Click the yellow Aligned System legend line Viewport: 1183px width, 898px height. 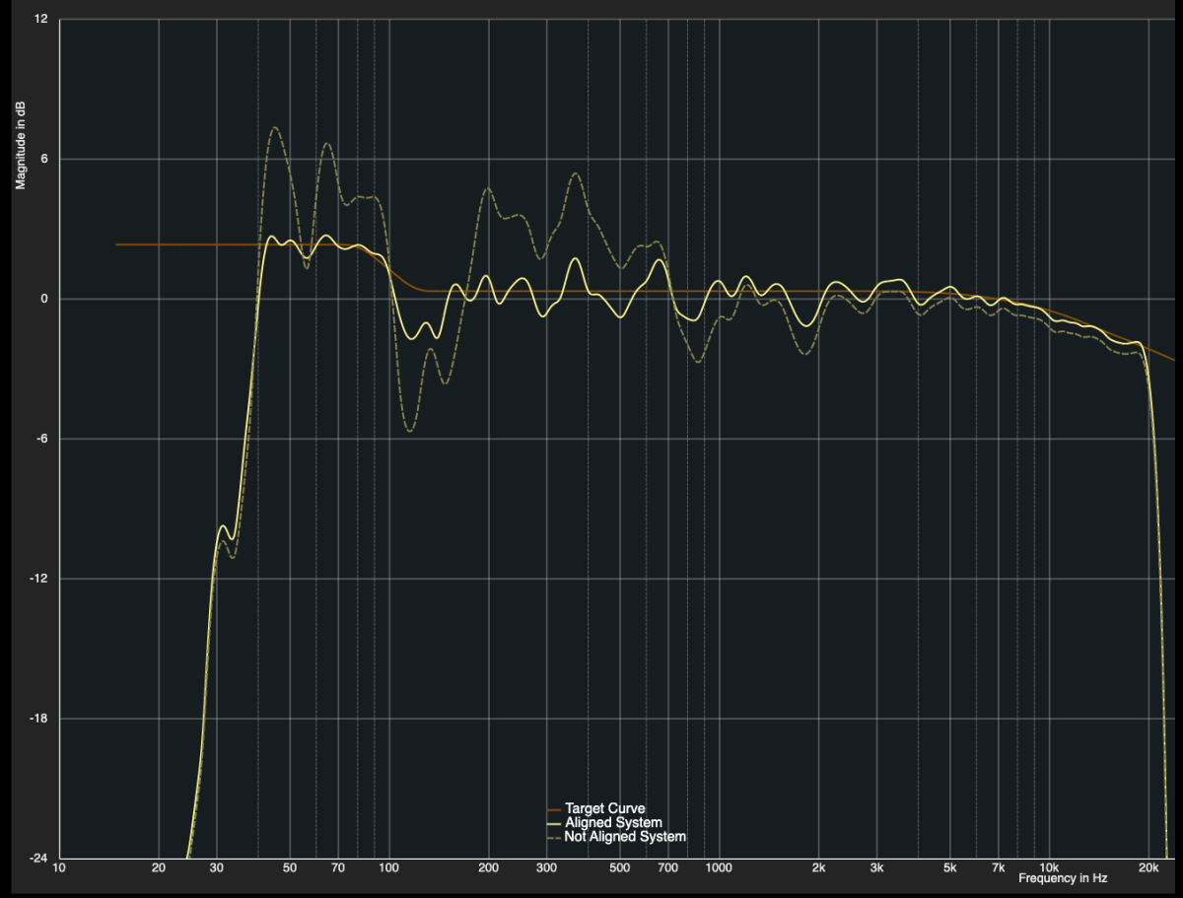pyautogui.click(x=553, y=823)
